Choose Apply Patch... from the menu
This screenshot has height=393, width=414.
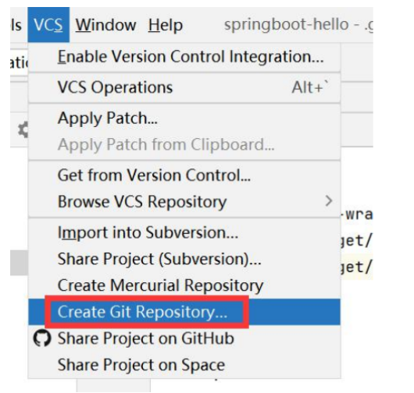[x=184, y=118]
